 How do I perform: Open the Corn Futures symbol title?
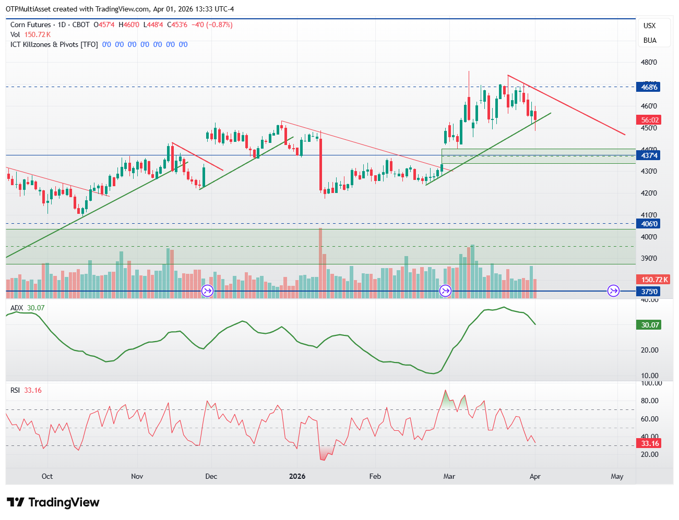point(31,25)
